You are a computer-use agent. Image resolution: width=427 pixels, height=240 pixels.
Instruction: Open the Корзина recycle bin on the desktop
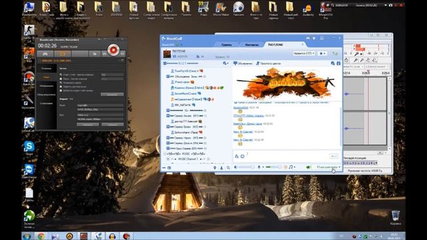[x=396, y=217]
